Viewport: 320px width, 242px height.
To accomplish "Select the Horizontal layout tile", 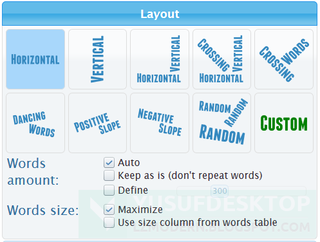I will 35,59.
